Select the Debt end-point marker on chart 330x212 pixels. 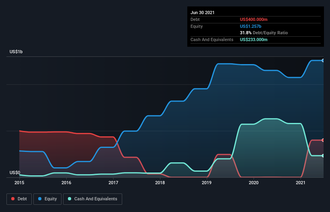coord(323,140)
